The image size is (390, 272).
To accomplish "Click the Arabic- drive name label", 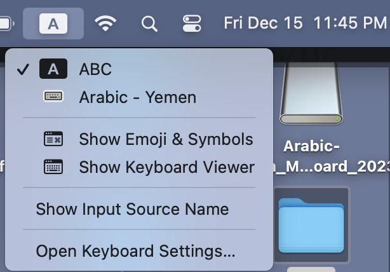I will [311, 146].
